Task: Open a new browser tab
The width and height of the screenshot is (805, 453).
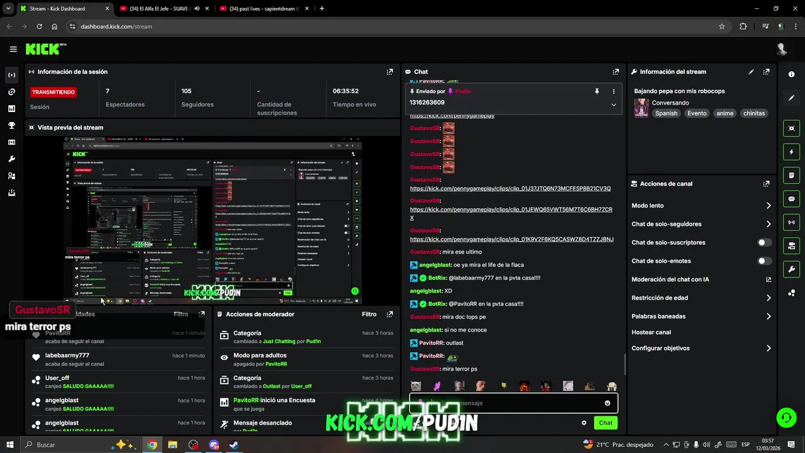Action: 322,9
